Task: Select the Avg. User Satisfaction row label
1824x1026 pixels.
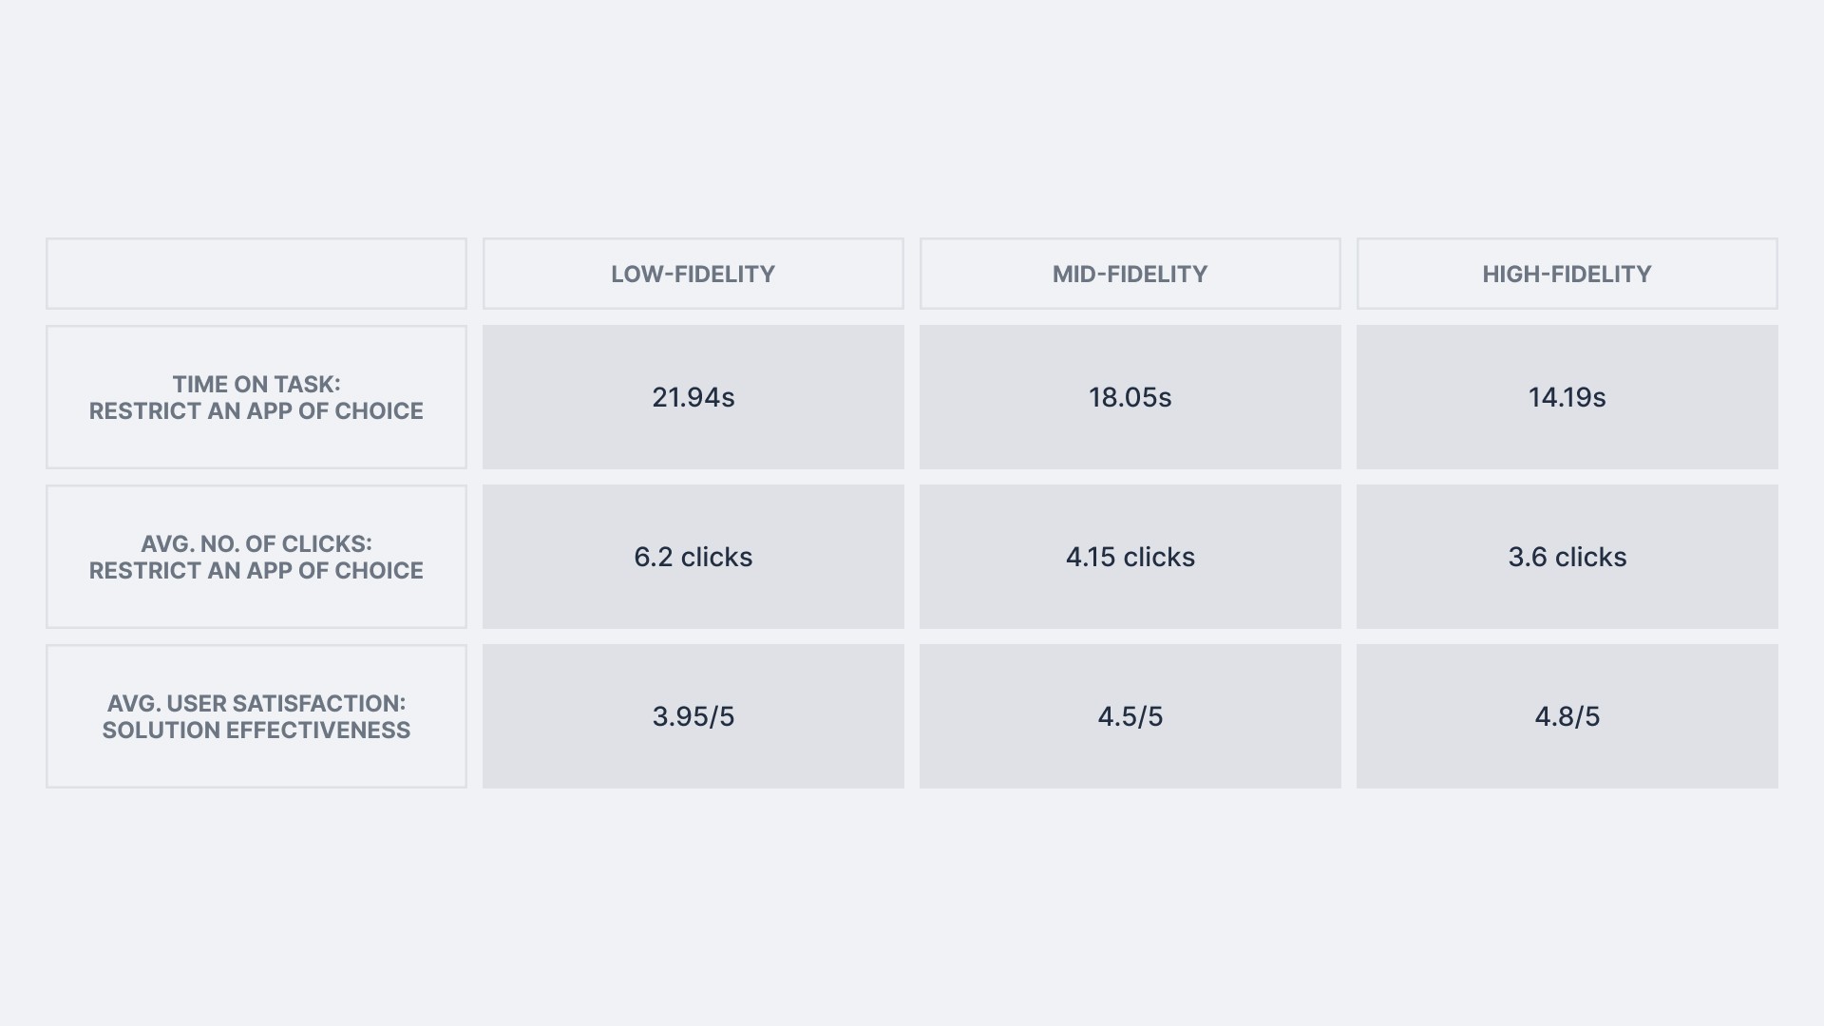Action: [x=256, y=716]
